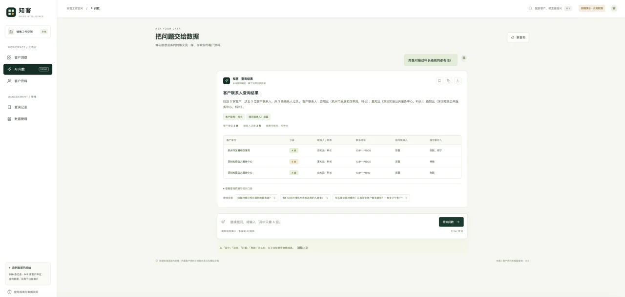
Task: Select the 深圳知辰公共服务中心 row
Action: [x=342, y=162]
